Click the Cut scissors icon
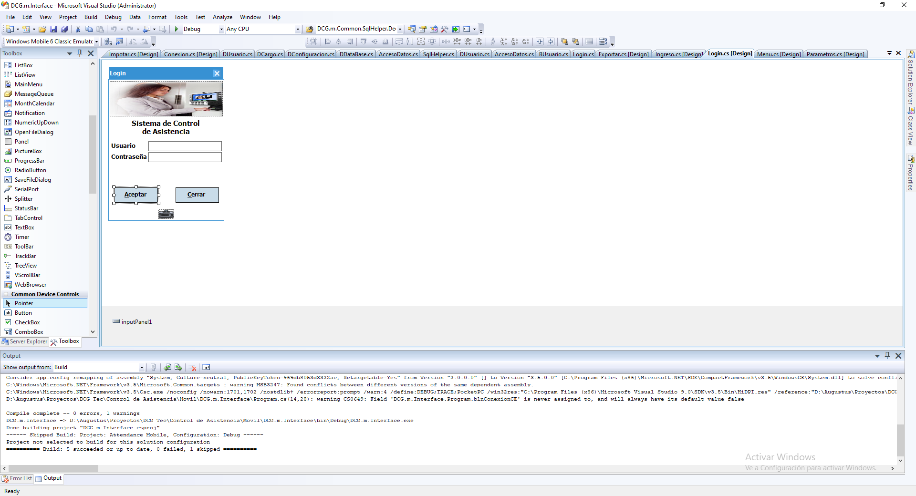Image resolution: width=916 pixels, height=496 pixels. tap(78, 29)
